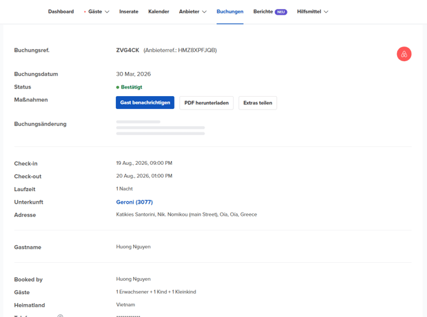Click the PDF herunterladen button
The height and width of the screenshot is (317, 427).
click(x=206, y=103)
